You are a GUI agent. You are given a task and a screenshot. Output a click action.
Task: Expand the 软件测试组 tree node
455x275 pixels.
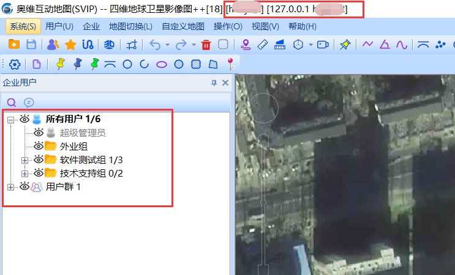point(24,160)
